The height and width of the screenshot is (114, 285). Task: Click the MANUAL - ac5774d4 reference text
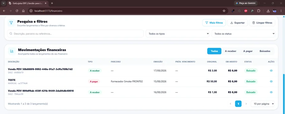(18, 83)
